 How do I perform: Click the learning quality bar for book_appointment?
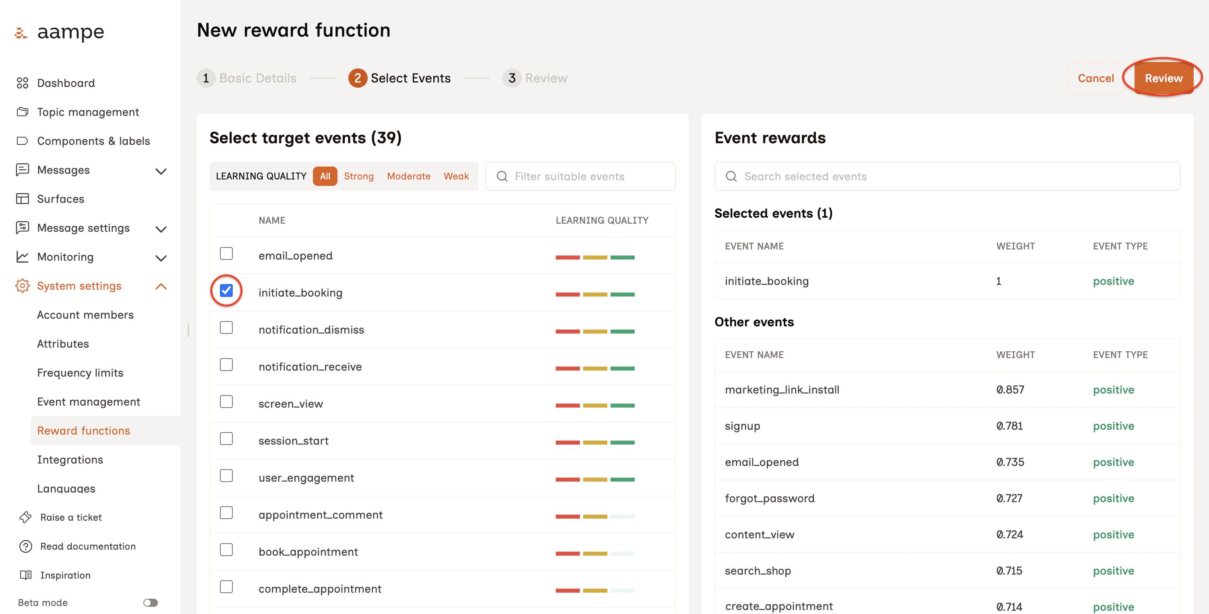(x=595, y=554)
